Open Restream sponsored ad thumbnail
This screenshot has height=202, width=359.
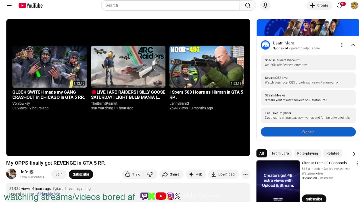pos(278,181)
